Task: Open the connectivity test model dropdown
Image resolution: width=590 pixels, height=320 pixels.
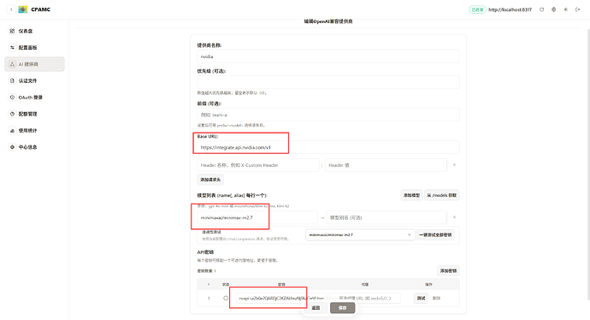Action: [360, 234]
